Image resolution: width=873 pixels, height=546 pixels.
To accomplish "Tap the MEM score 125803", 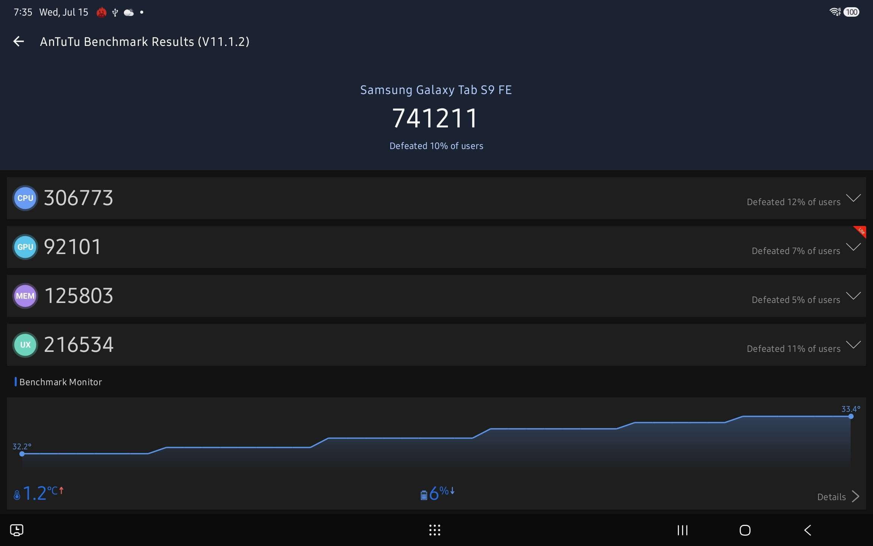I will pos(79,296).
